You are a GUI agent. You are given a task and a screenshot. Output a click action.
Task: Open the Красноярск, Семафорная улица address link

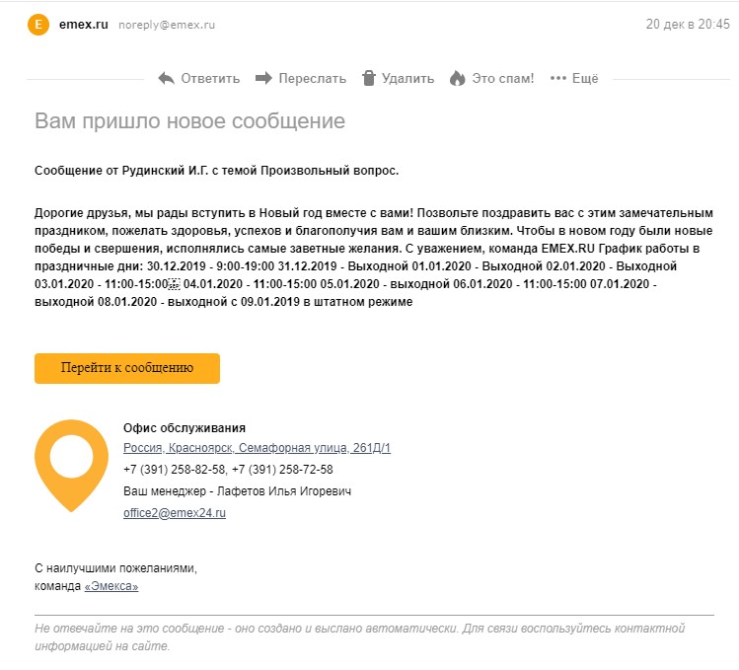click(257, 447)
